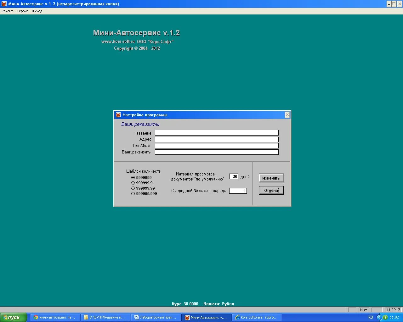Expand hidden tray icons arrow
Viewport: 403px width, 322px height.
point(379,317)
